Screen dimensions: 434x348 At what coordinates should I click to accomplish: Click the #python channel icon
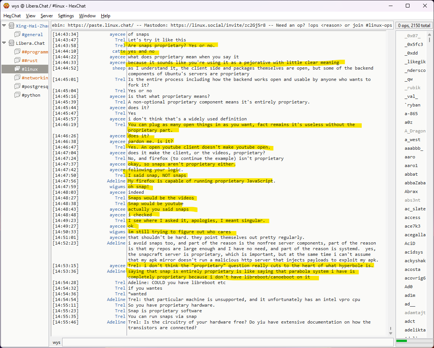coord(17,95)
